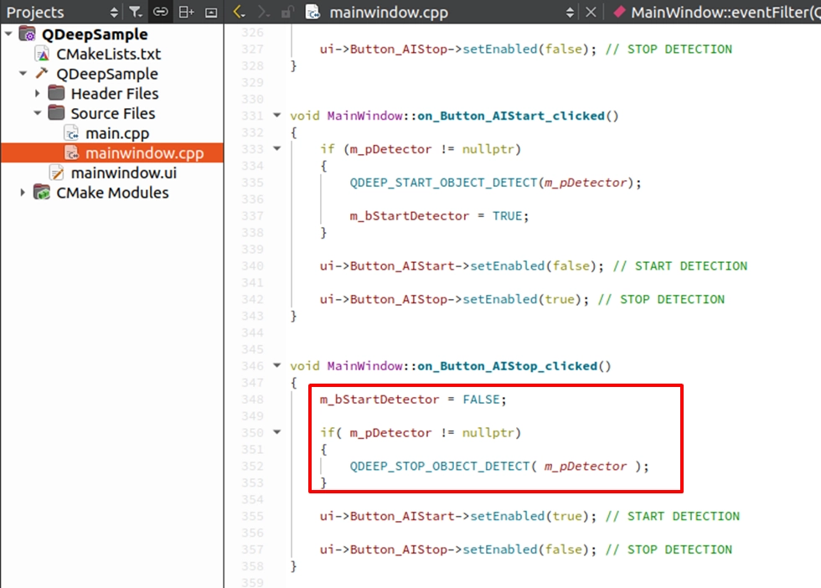Image resolution: width=821 pixels, height=588 pixels.
Task: Go back with the left arrow icon
Action: [239, 12]
